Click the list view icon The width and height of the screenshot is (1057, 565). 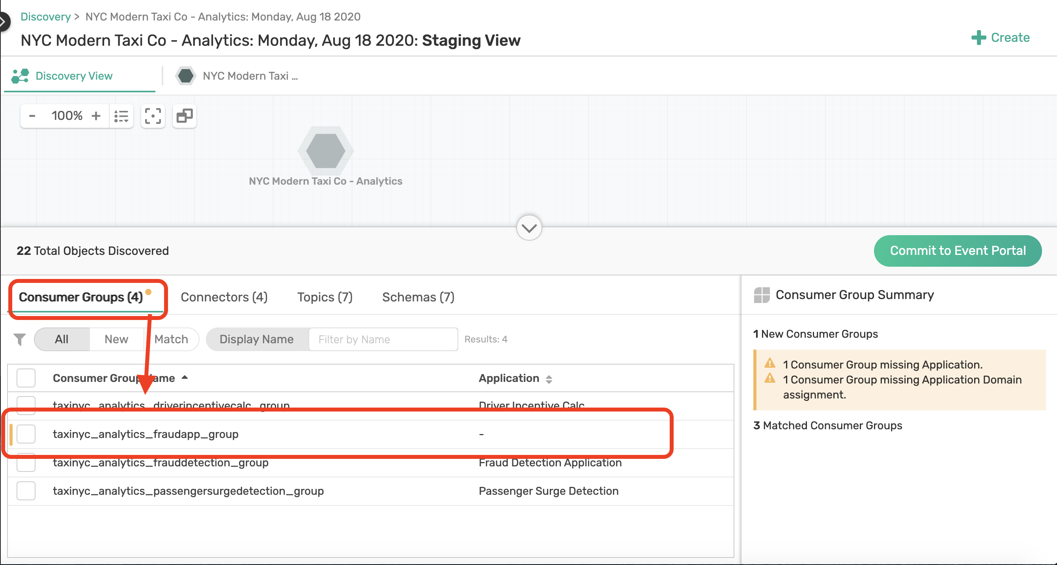point(121,115)
